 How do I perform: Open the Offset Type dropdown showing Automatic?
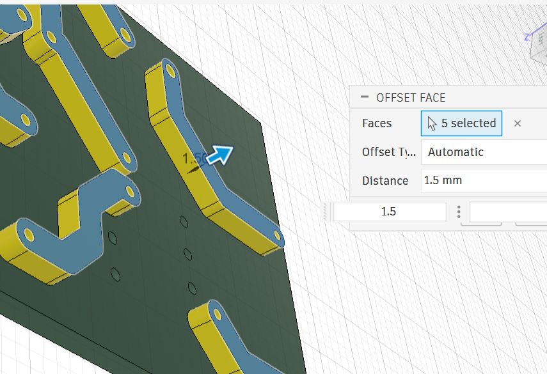pos(483,152)
